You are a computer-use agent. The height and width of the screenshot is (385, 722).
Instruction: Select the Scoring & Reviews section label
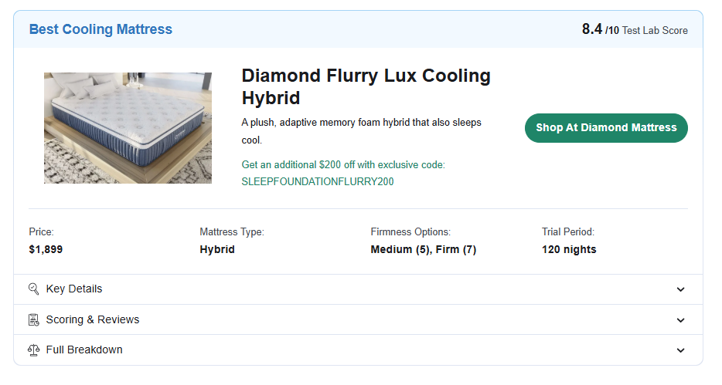click(x=93, y=319)
